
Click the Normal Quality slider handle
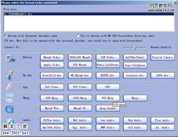tap(135, 47)
